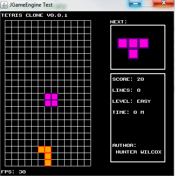Maximize the JGameEngine Test window
This screenshot has height=176, width=175.
tap(147, 3)
